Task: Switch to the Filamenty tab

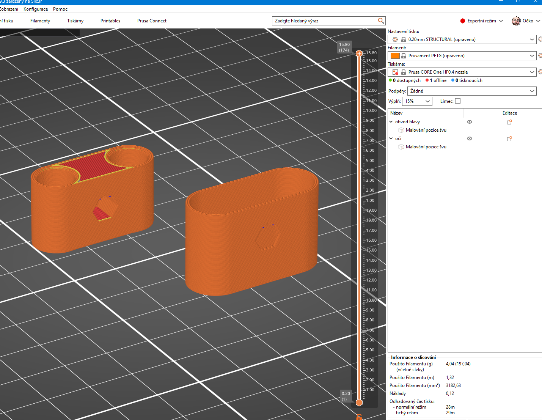Action: (x=40, y=21)
